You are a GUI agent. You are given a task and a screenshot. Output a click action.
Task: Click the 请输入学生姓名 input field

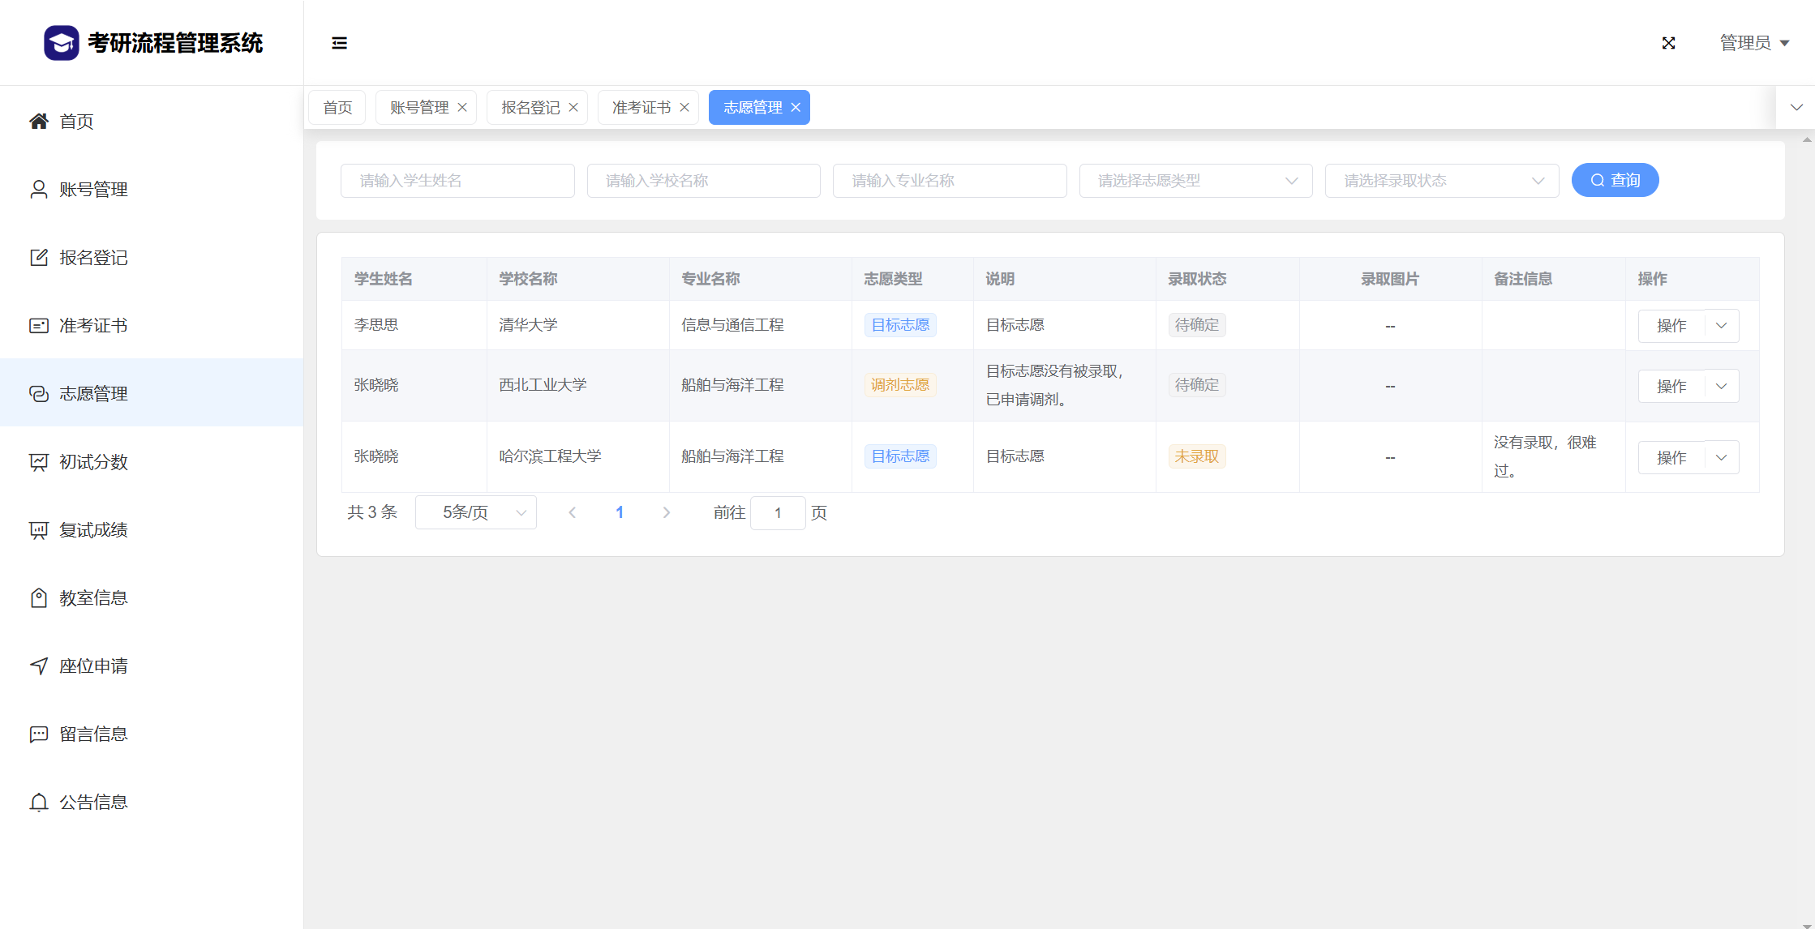[x=457, y=181]
